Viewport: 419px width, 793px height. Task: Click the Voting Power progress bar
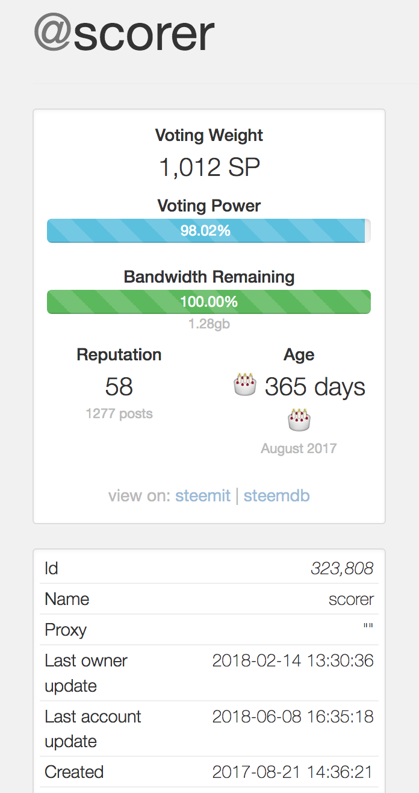point(208,231)
